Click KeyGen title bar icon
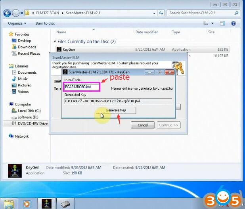Image resolution: width=245 pixels, height=209 pixels. tap(65, 72)
